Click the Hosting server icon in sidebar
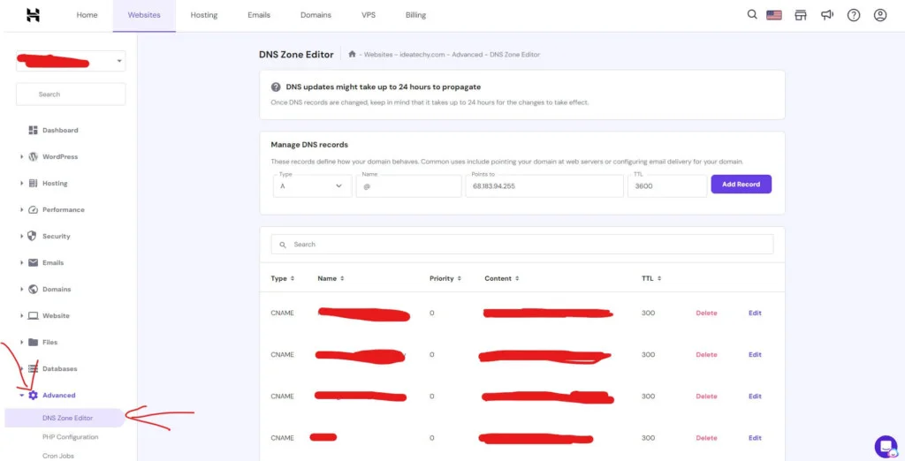This screenshot has width=905, height=461. click(33, 184)
